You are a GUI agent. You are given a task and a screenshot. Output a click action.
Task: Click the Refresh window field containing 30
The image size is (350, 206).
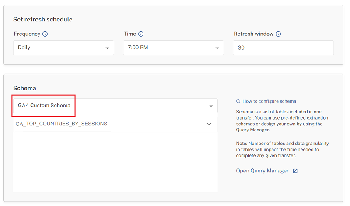(x=283, y=48)
